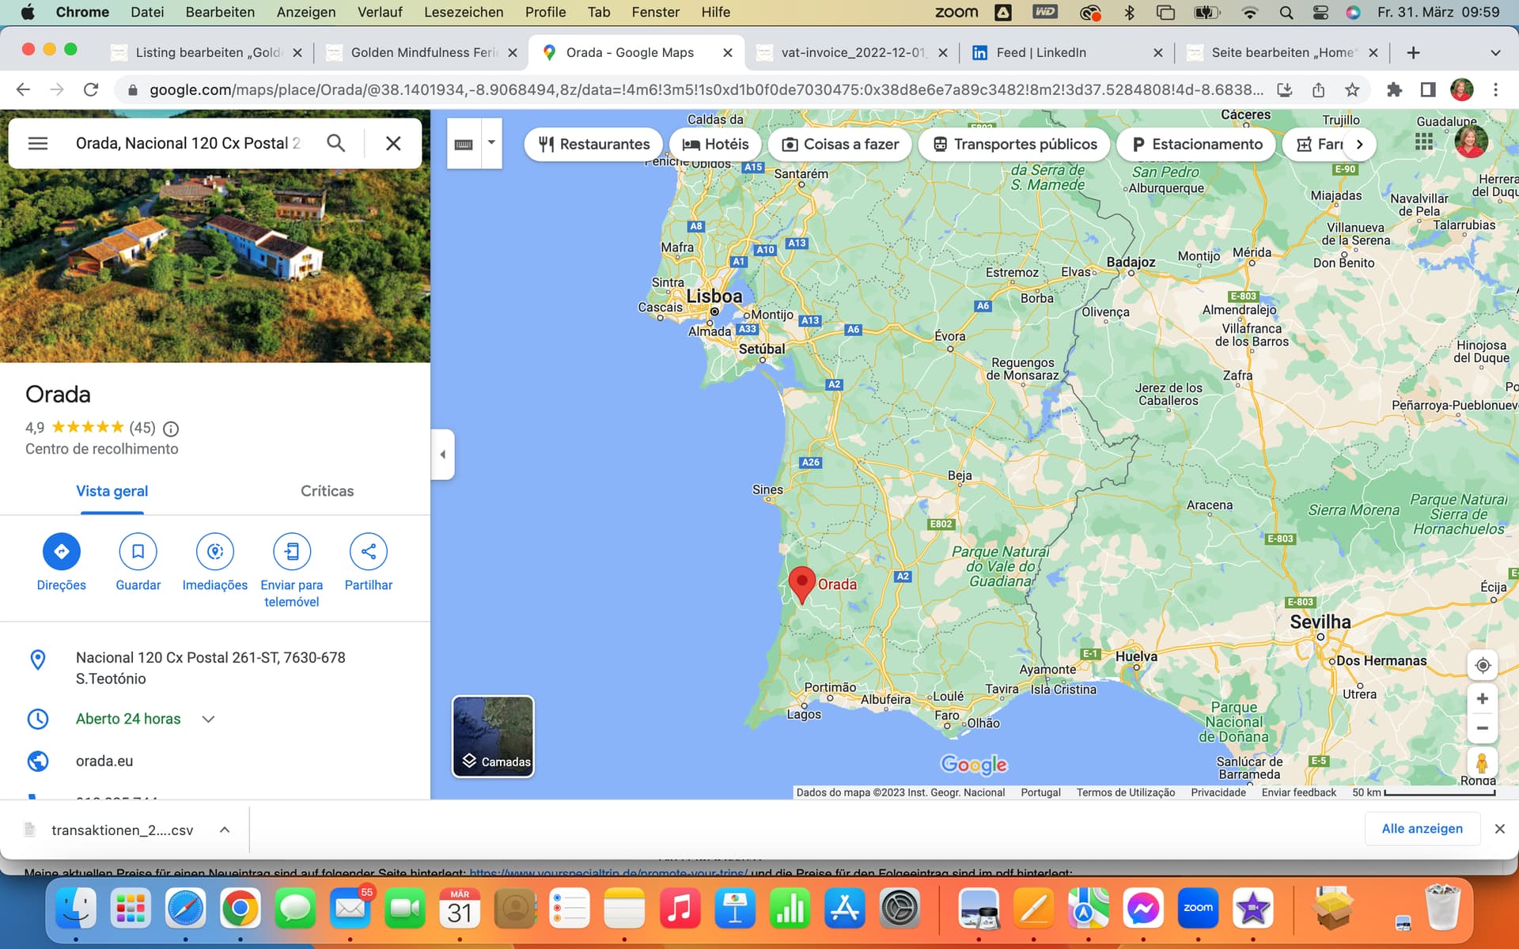The height and width of the screenshot is (949, 1519).
Task: Click the Partilhar share icon
Action: click(369, 551)
